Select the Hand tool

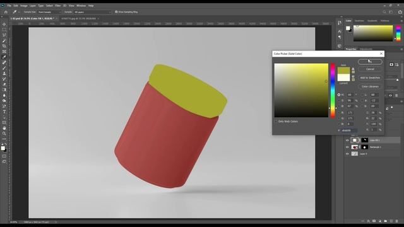(x=4, y=128)
